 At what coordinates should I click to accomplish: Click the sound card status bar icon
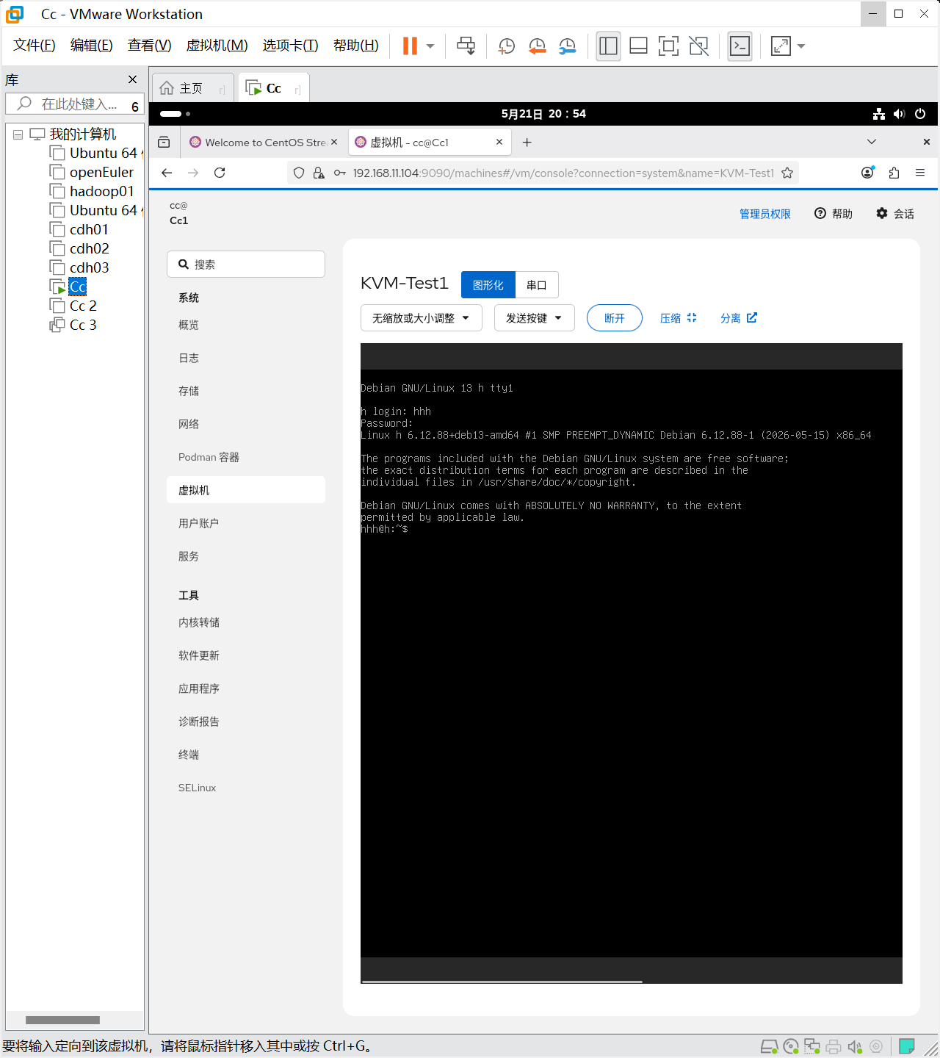click(x=854, y=1046)
